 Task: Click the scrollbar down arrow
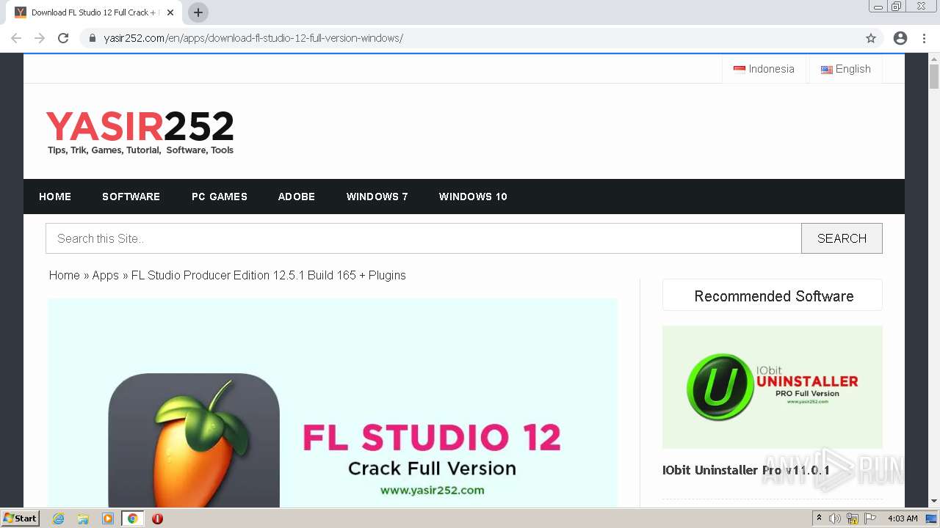934,501
